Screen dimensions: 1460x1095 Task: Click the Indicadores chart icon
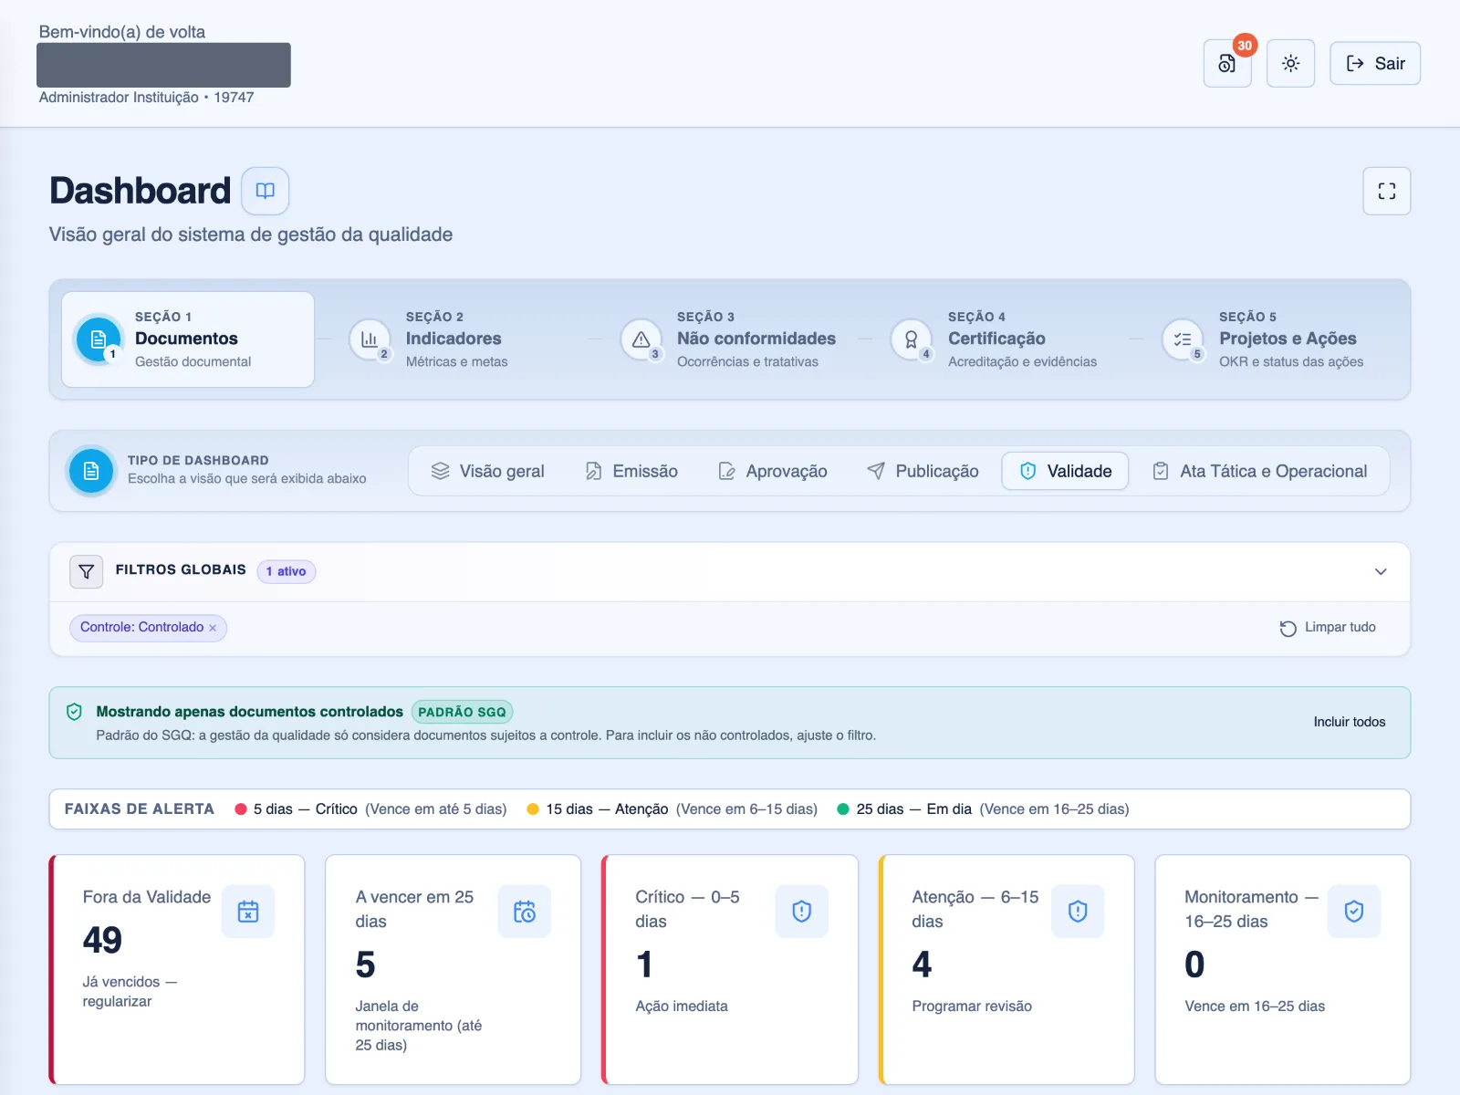[370, 339]
